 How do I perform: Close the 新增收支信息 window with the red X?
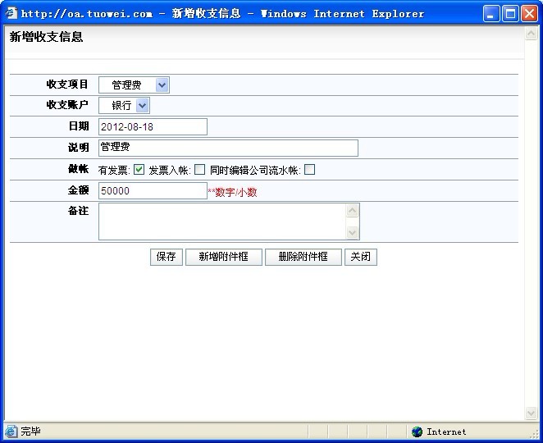[530, 13]
